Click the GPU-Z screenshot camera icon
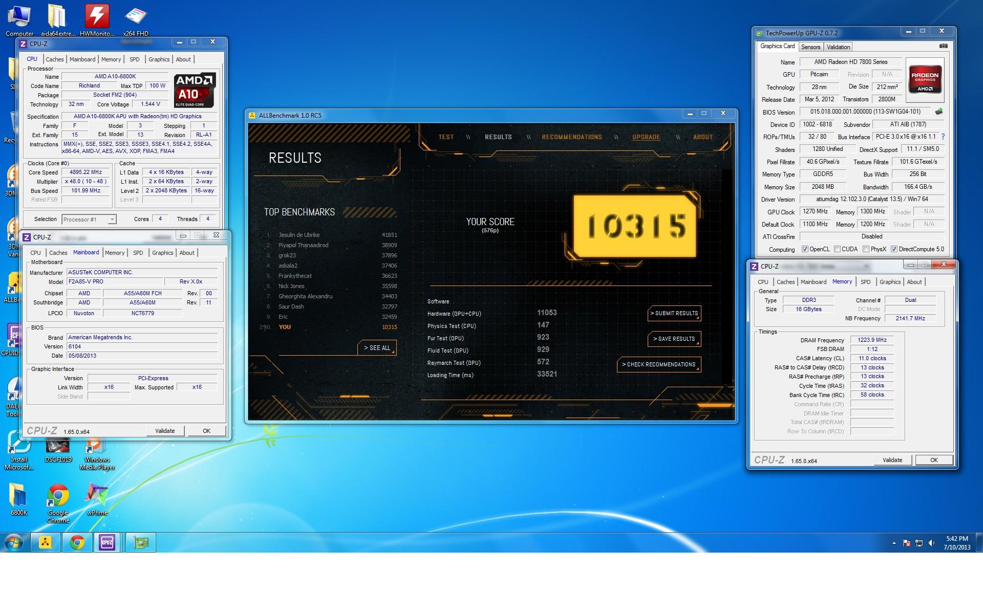Image resolution: width=983 pixels, height=614 pixels. click(x=943, y=46)
